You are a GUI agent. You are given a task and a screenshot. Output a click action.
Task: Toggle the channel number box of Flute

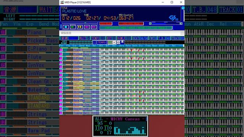coord(61,62)
